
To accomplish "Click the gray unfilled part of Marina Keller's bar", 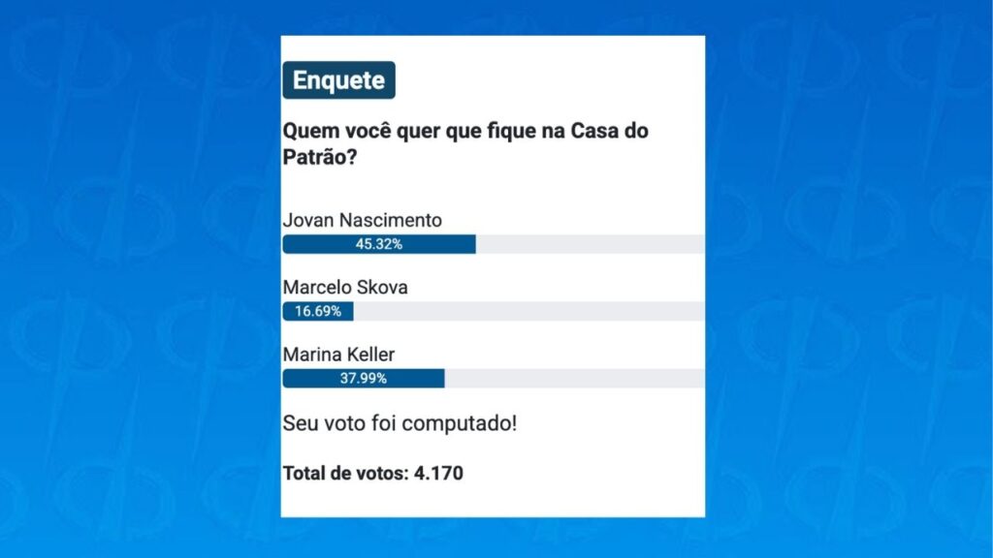I will point(574,379).
